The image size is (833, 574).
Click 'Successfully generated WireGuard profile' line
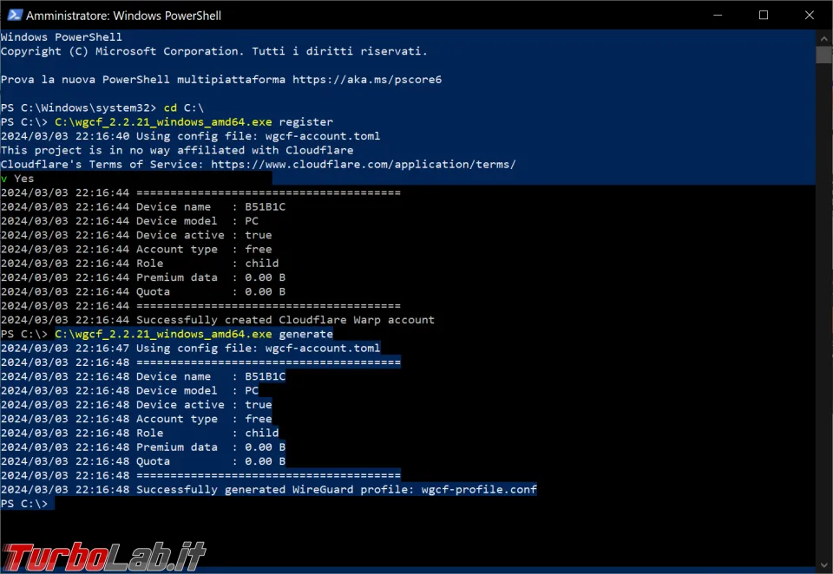click(269, 489)
